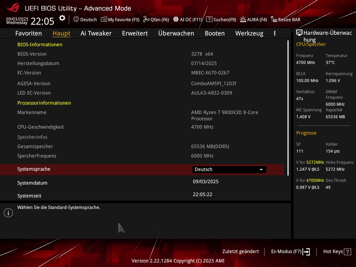Click the main list scrollbar
356x267 pixels.
click(x=288, y=108)
